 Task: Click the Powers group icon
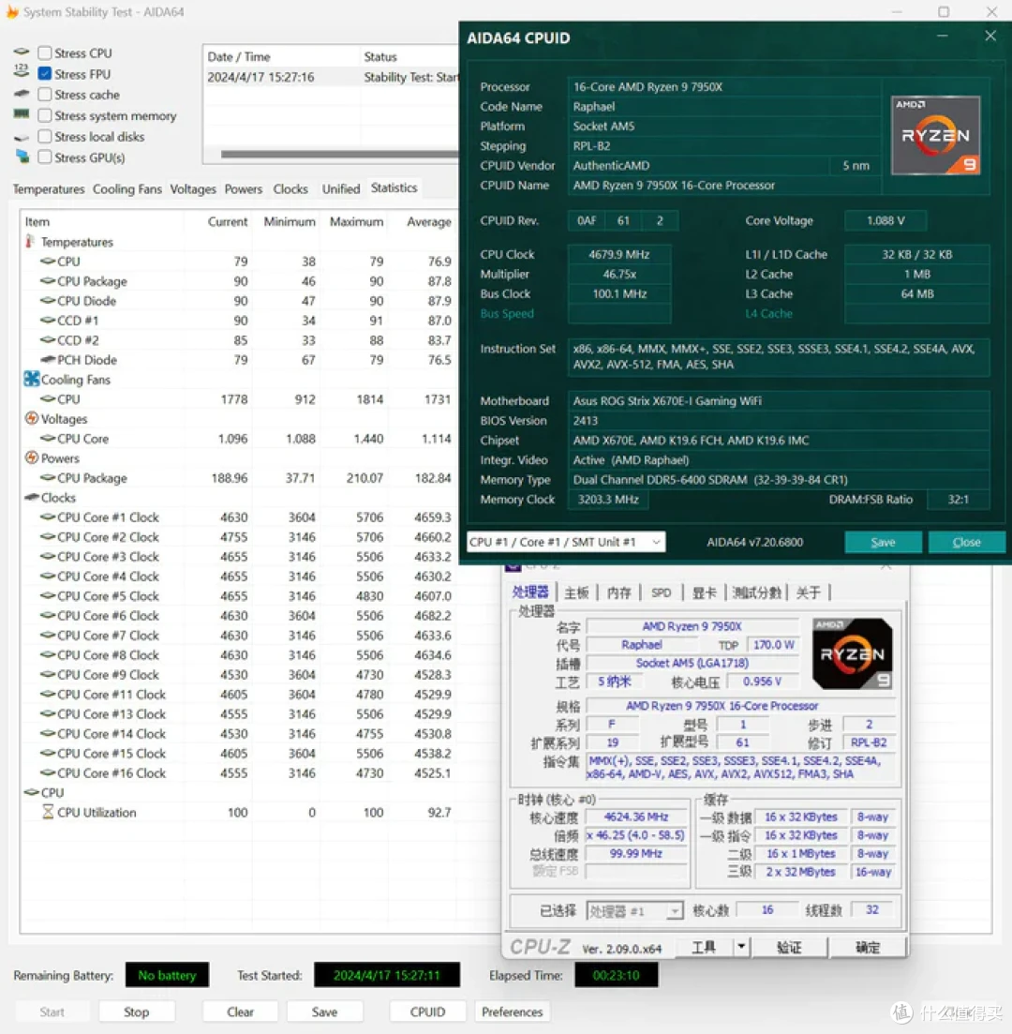coord(31,457)
